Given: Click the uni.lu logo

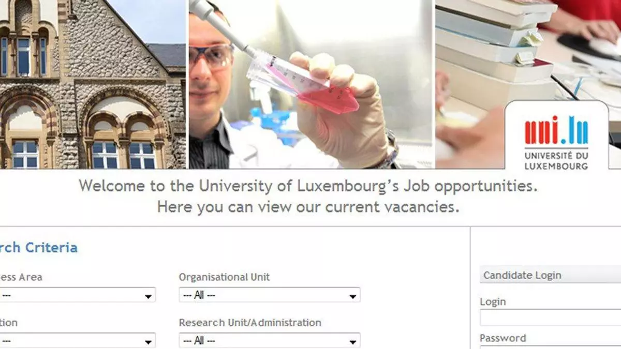Looking at the screenshot, I should (556, 130).
